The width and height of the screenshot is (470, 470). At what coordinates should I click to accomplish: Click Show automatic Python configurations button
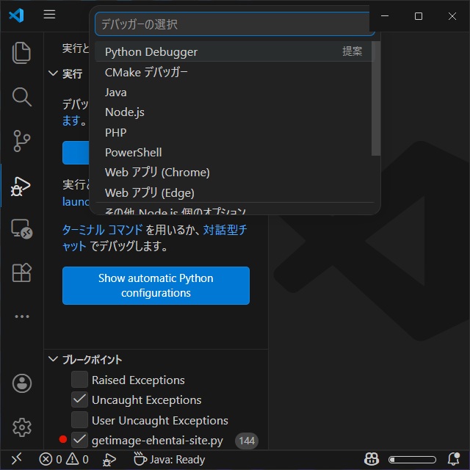point(156,286)
